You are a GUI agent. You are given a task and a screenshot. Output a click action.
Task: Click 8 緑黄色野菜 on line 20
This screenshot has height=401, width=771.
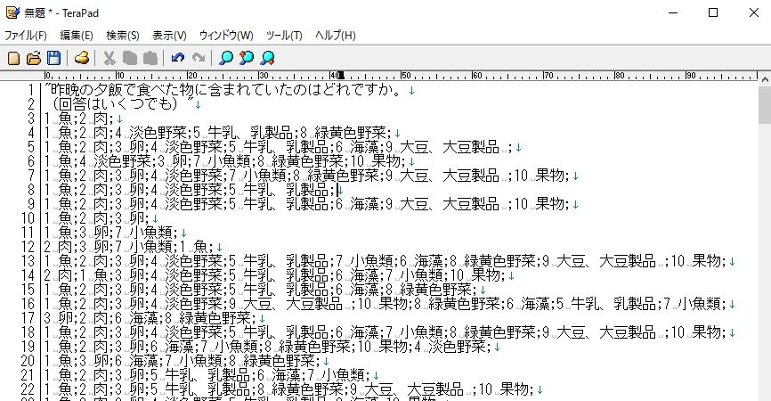pos(272,361)
